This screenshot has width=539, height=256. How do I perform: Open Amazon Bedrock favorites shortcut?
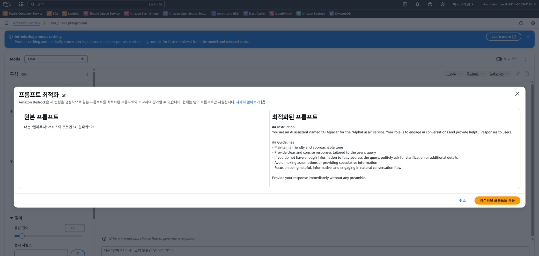pyautogui.click(x=311, y=13)
